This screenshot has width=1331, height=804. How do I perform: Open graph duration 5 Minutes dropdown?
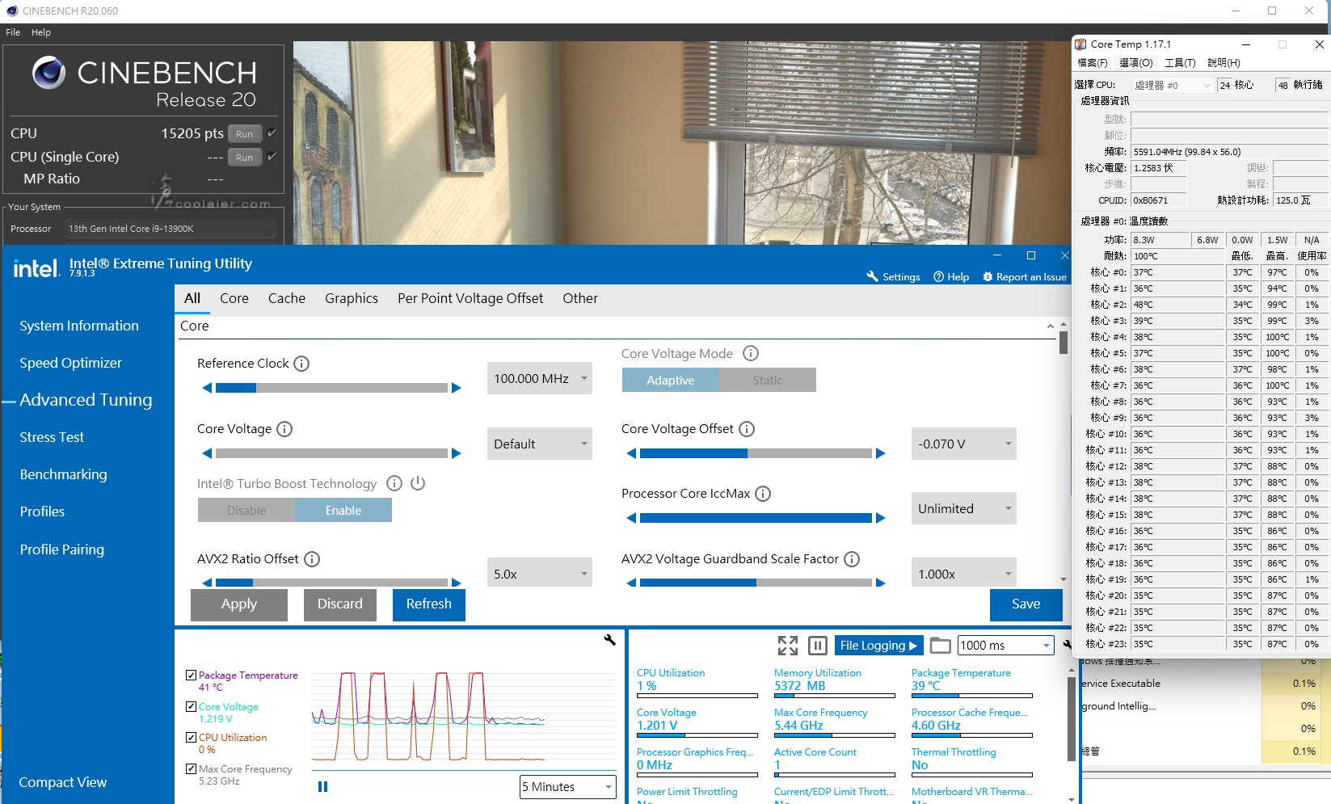567,786
